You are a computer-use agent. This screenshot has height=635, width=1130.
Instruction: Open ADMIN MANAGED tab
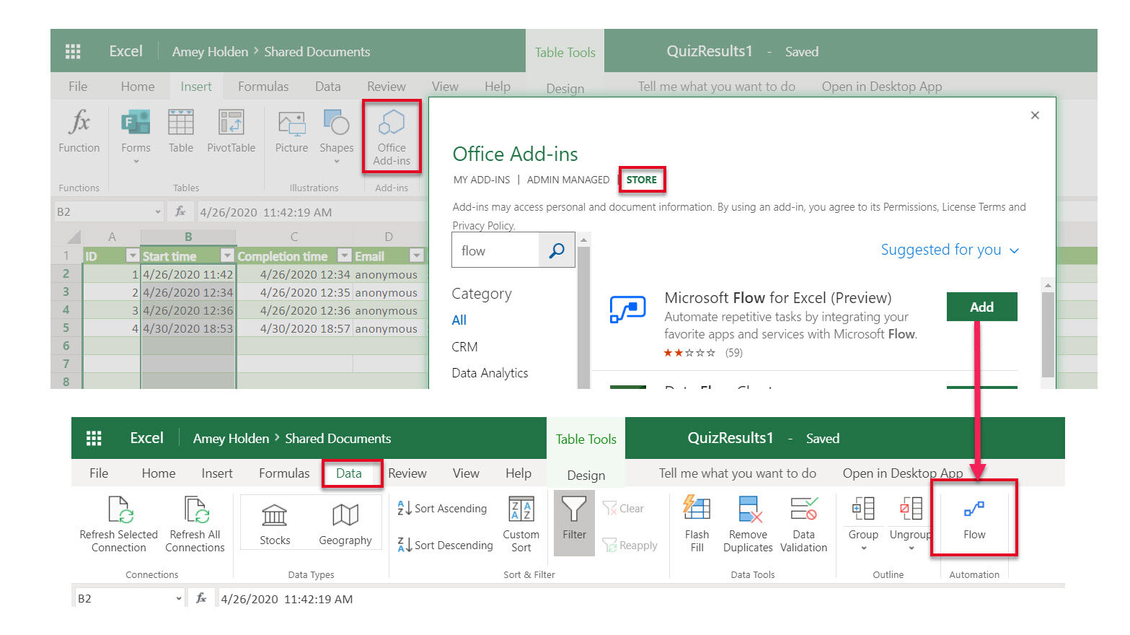(568, 180)
